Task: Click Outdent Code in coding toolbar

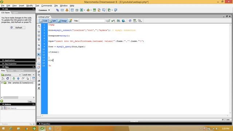Action: coord(39,84)
